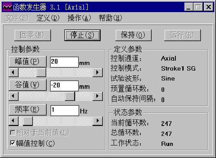This screenshot has height=158, width=216.
Task: Click the 峰值(P) peak button
Action: (x=28, y=61)
